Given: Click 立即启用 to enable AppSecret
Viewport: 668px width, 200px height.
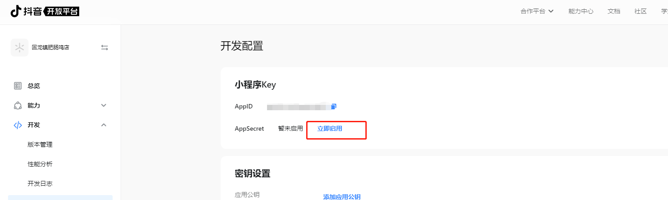Looking at the screenshot, I should point(330,128).
